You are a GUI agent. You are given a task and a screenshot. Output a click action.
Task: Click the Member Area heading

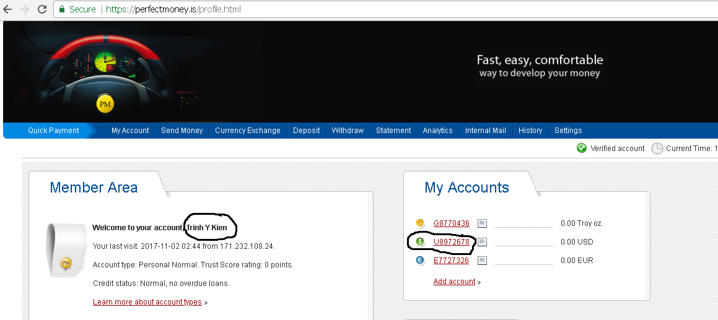(x=94, y=188)
